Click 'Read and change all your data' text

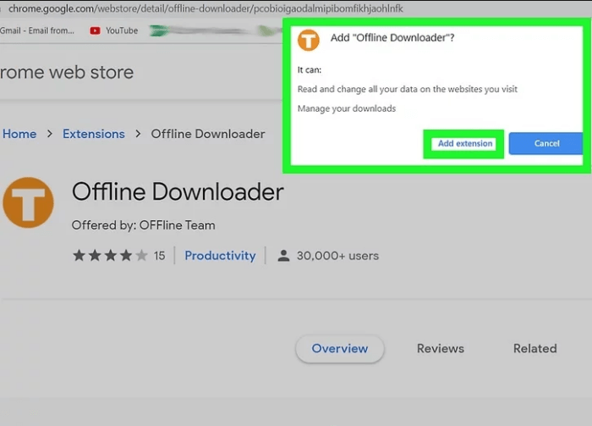(x=408, y=89)
